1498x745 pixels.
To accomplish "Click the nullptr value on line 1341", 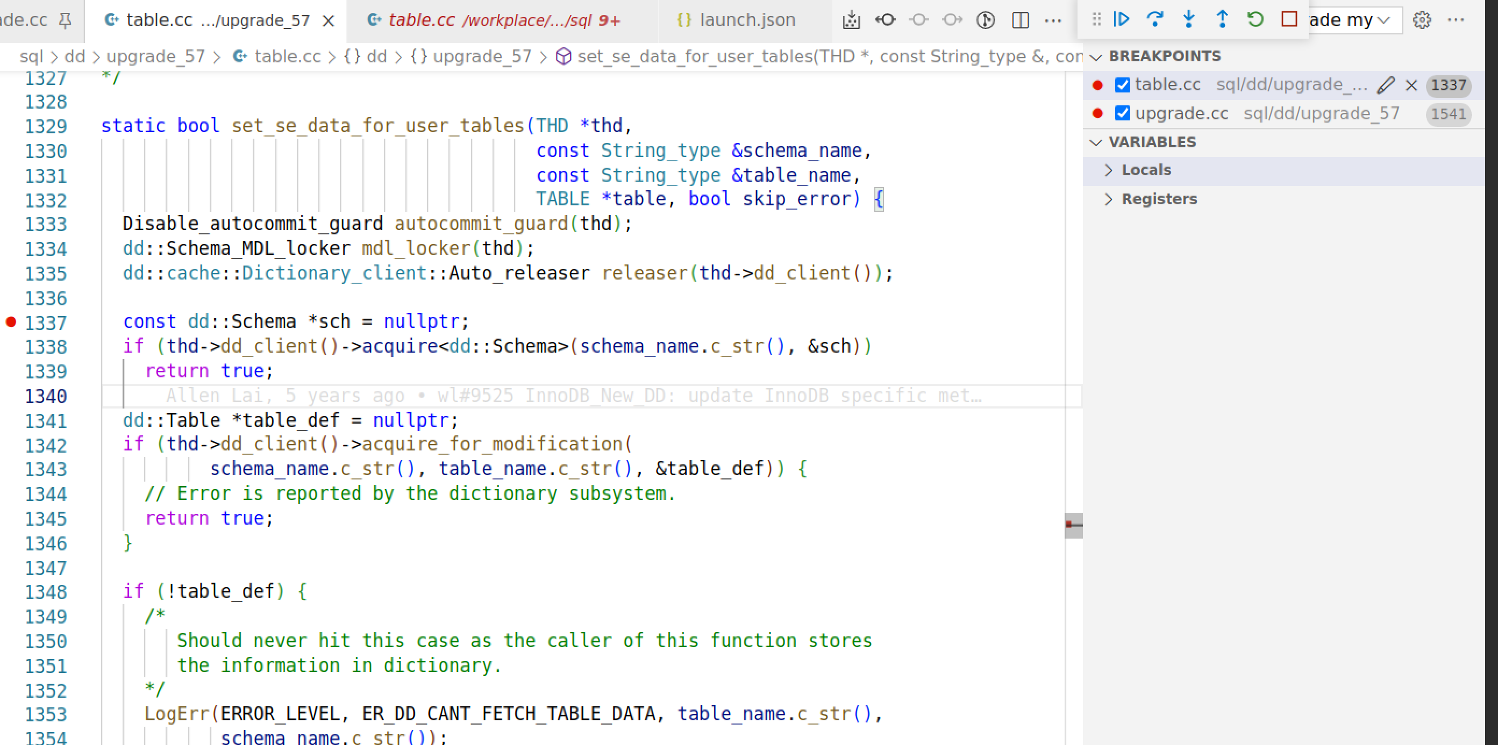I will pyautogui.click(x=411, y=420).
